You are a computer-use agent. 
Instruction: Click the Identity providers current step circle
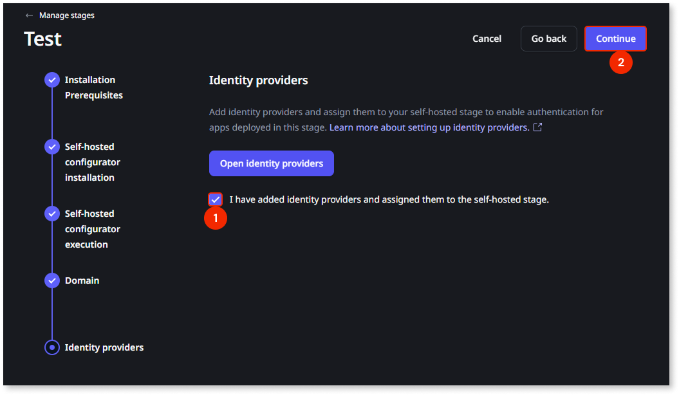click(52, 347)
